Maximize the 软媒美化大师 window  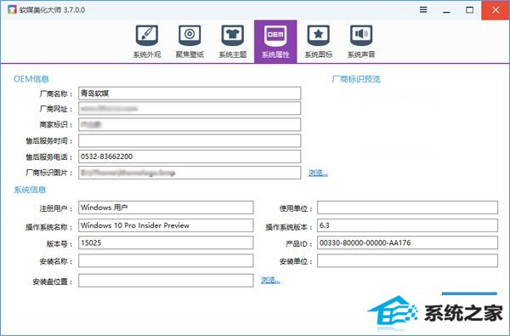click(469, 10)
